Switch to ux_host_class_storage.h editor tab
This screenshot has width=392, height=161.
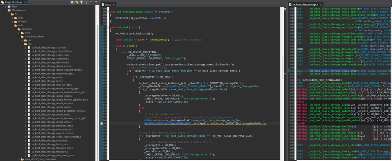305,4
